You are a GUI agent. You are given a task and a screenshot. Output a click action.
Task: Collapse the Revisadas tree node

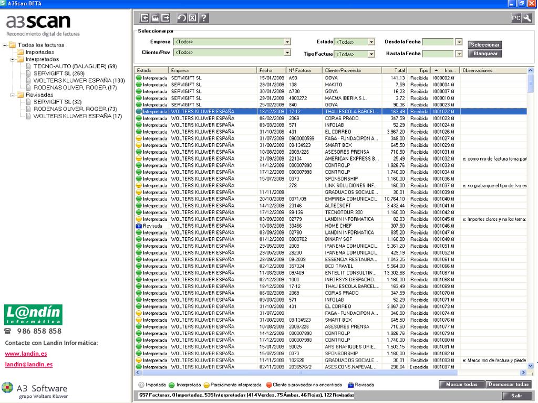(x=13, y=95)
